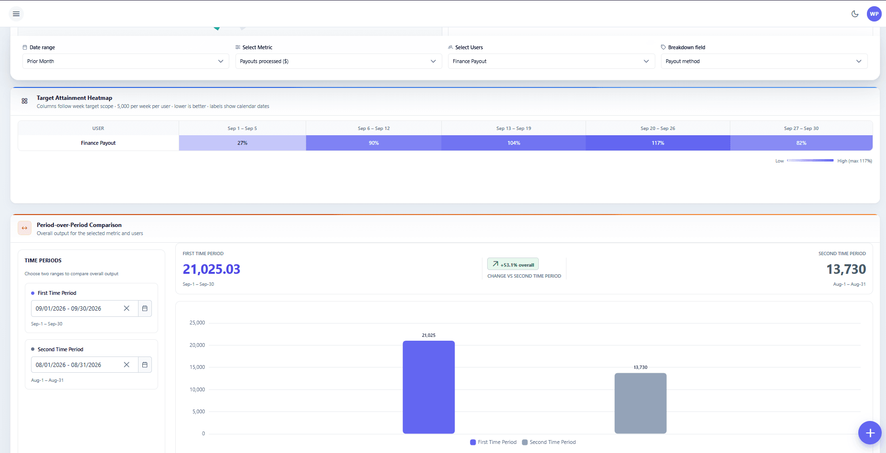Click the USER column header
This screenshot has width=886, height=453.
[x=98, y=128]
